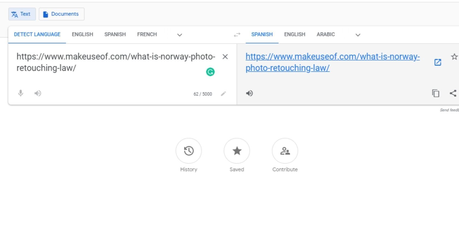Open the pencil input tools icon
The width and height of the screenshot is (459, 229).
click(223, 94)
